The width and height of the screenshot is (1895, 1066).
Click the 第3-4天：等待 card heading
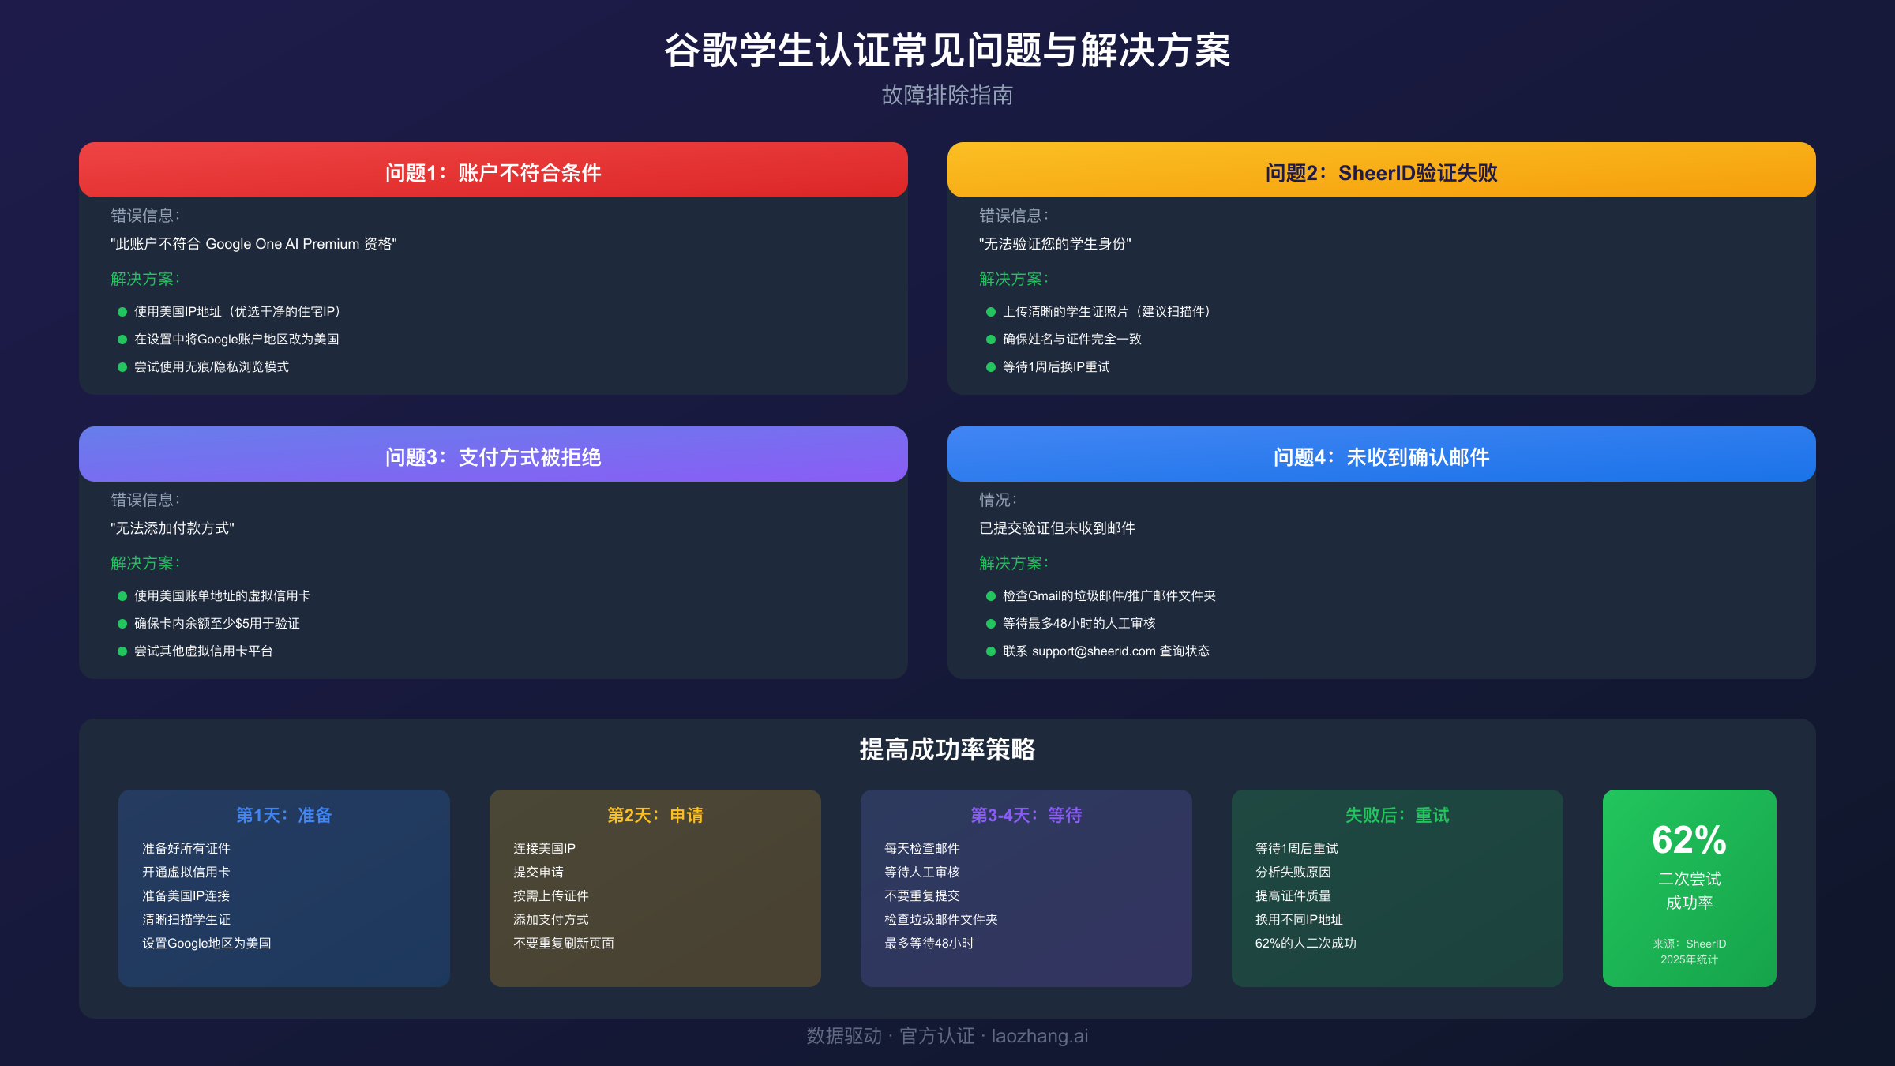click(1026, 815)
